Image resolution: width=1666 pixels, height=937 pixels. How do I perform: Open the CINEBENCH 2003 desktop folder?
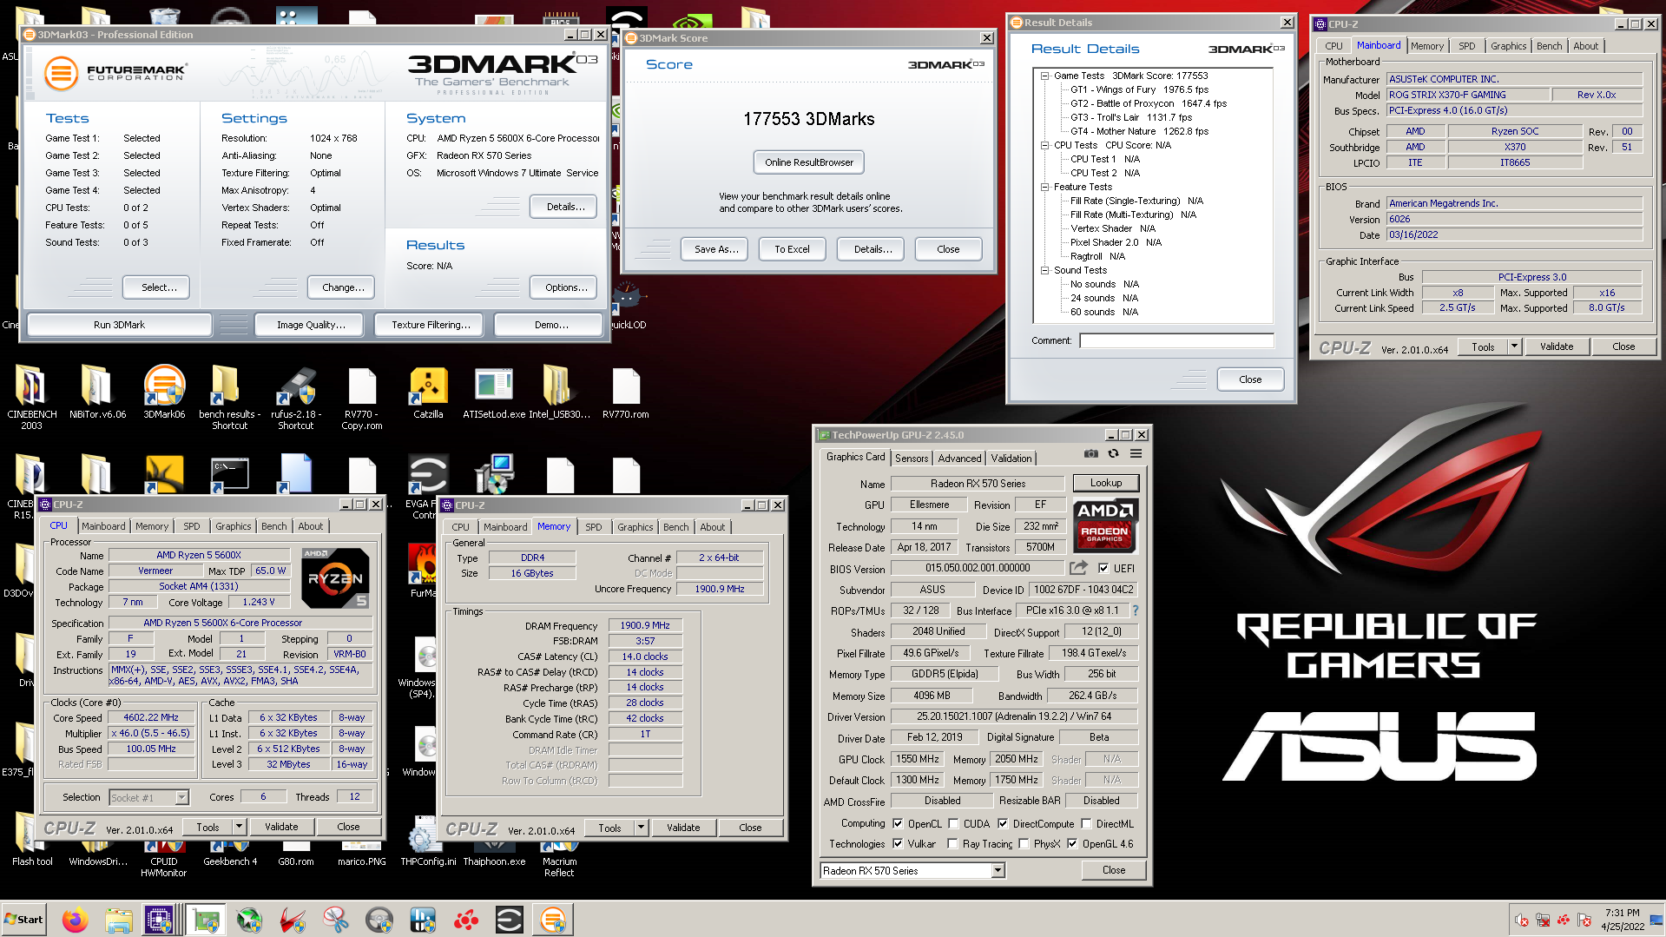click(31, 398)
